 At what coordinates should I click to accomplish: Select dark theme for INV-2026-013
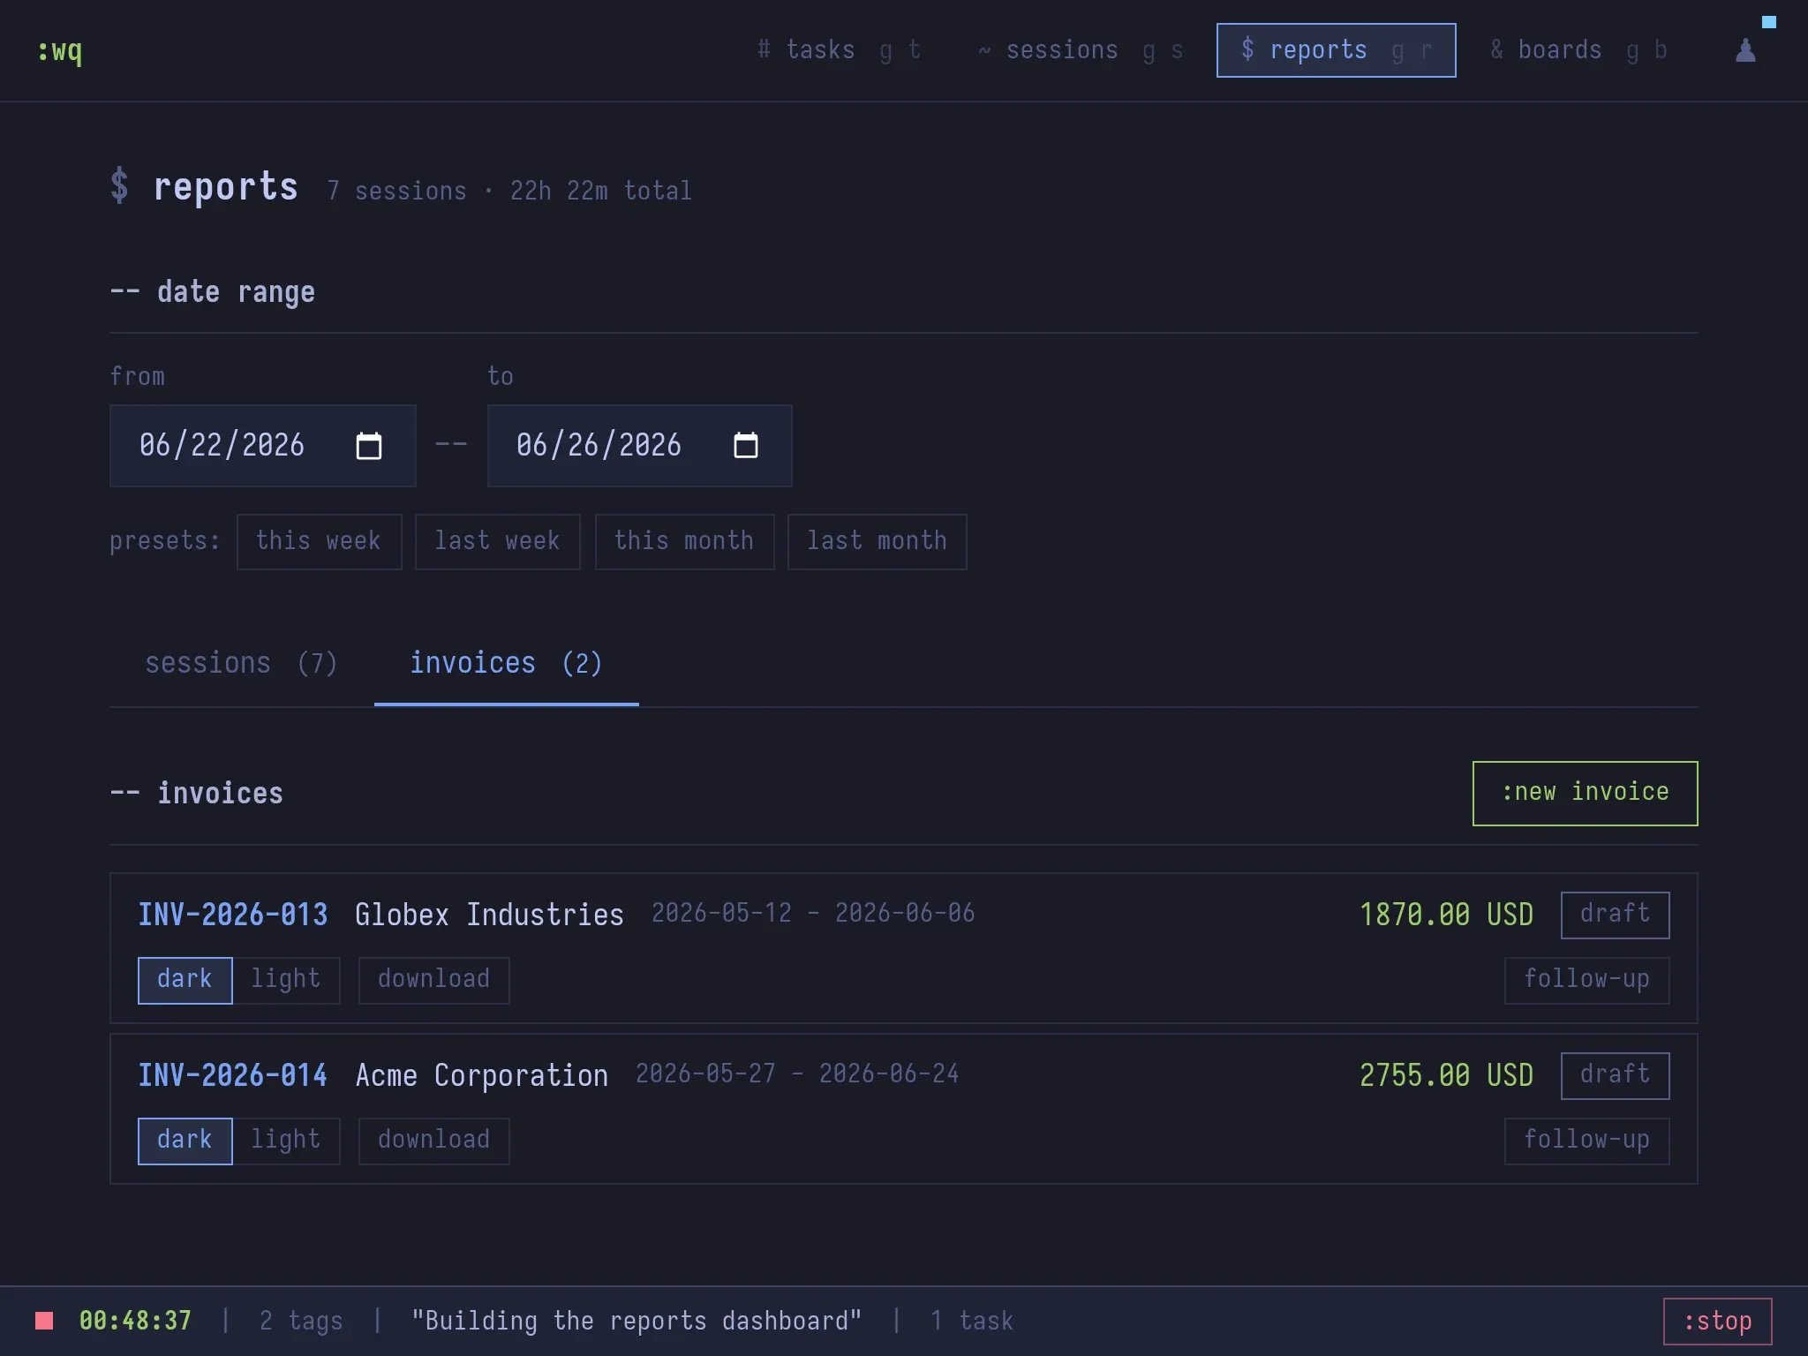click(x=185, y=980)
